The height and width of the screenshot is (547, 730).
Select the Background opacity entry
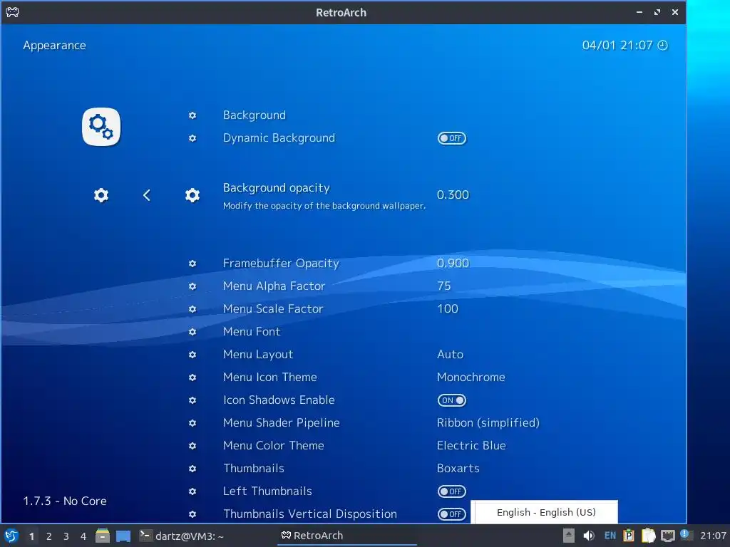coord(276,188)
